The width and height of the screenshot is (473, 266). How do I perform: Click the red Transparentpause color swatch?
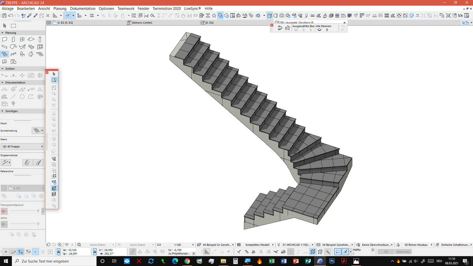point(4,211)
